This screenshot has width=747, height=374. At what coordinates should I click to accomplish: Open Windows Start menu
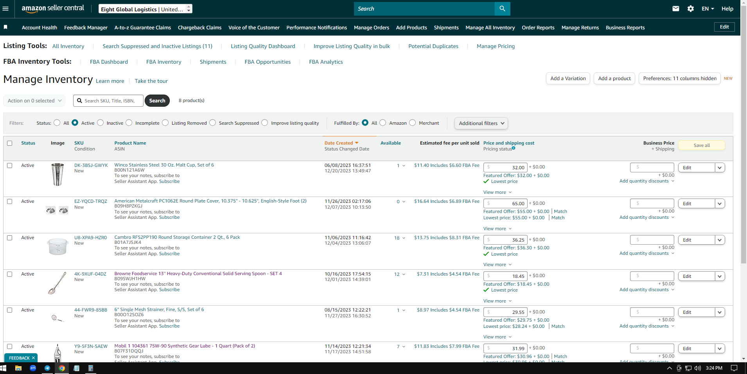click(x=4, y=368)
